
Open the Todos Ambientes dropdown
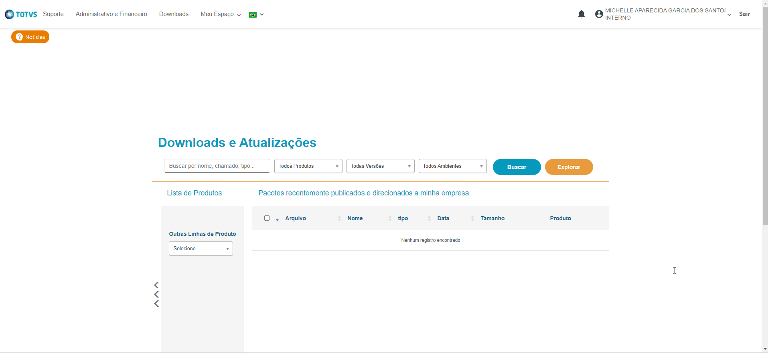click(x=452, y=166)
